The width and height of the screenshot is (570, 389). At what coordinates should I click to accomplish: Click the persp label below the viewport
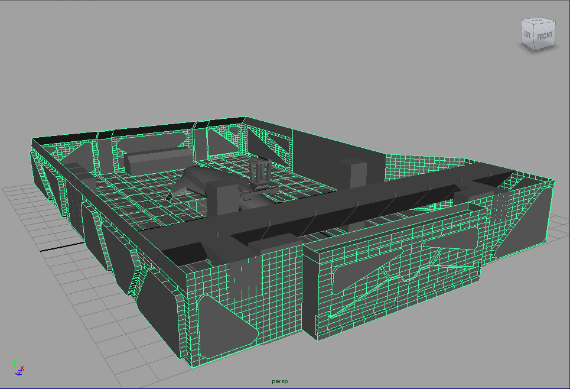click(x=280, y=380)
